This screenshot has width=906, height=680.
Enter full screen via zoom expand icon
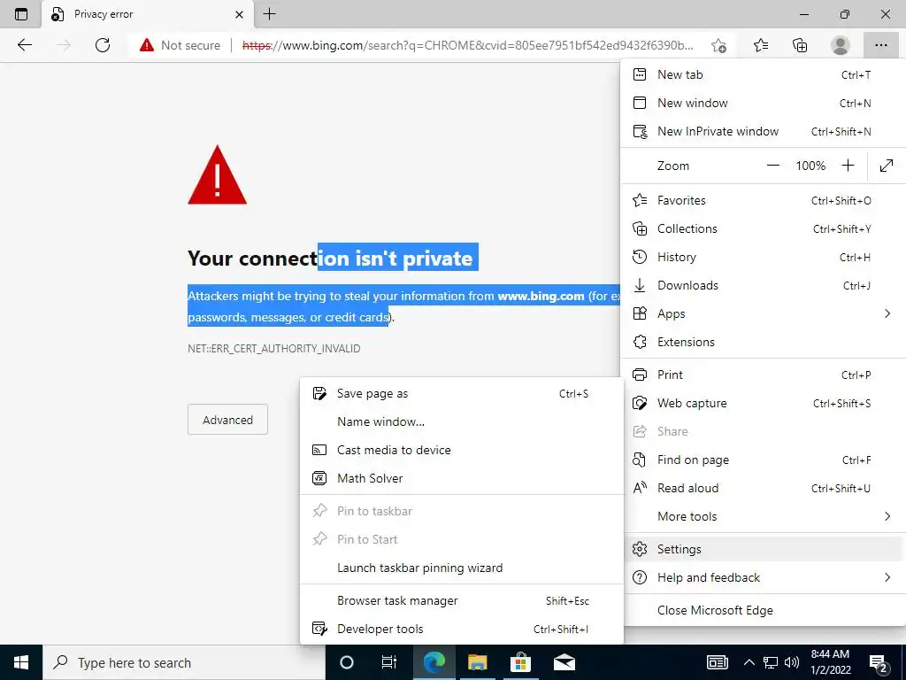coord(887,166)
